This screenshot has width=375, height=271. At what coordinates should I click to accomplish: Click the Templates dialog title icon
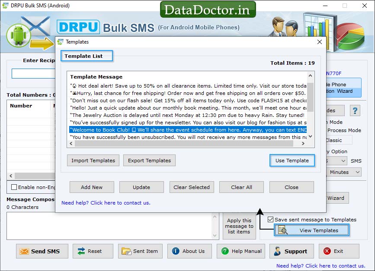[60, 42]
